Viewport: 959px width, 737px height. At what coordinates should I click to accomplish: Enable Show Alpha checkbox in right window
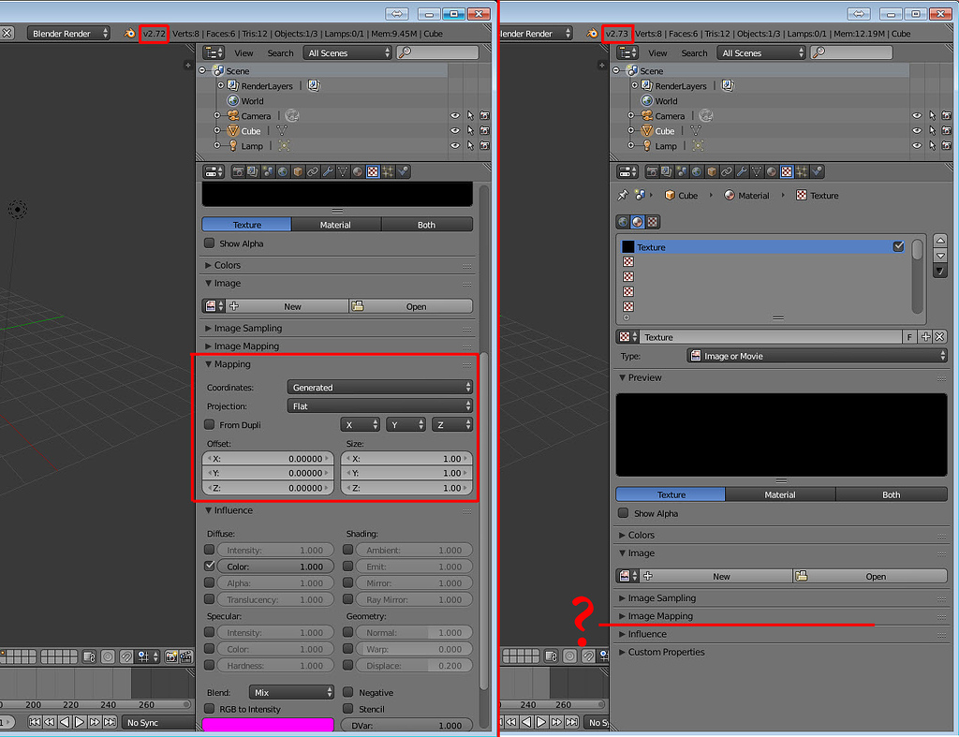tap(623, 513)
